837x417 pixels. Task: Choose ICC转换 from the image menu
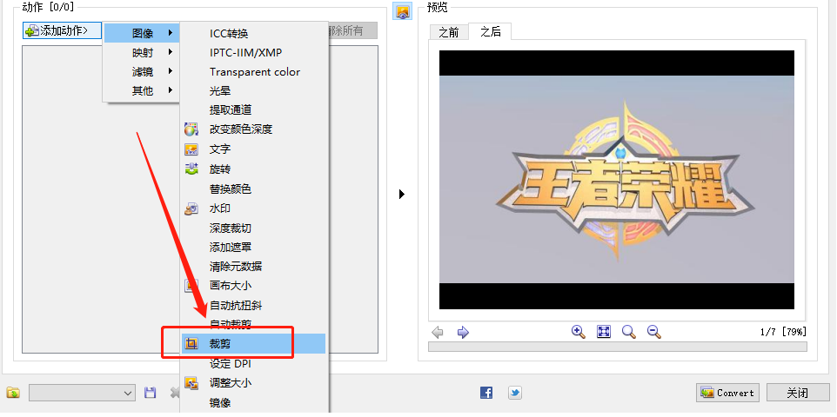coord(229,34)
